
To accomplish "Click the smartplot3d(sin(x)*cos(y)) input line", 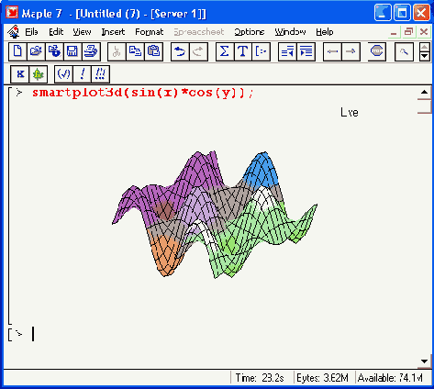I will tap(142, 93).
